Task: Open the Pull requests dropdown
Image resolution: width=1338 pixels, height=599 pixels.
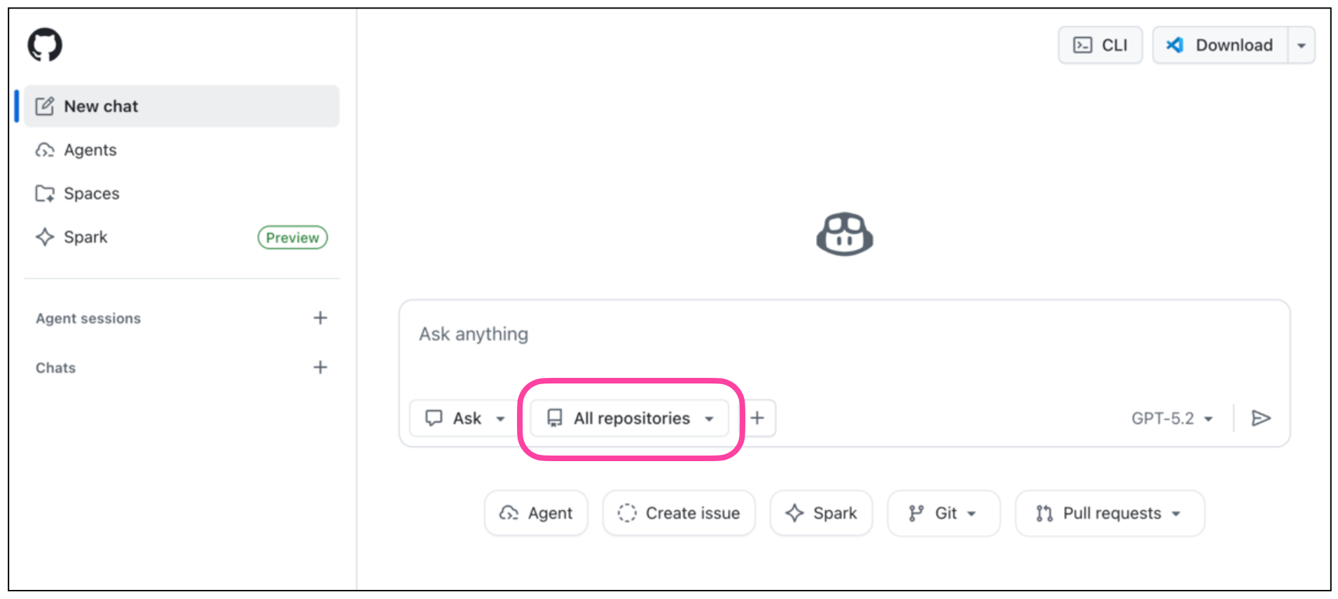Action: point(1109,513)
